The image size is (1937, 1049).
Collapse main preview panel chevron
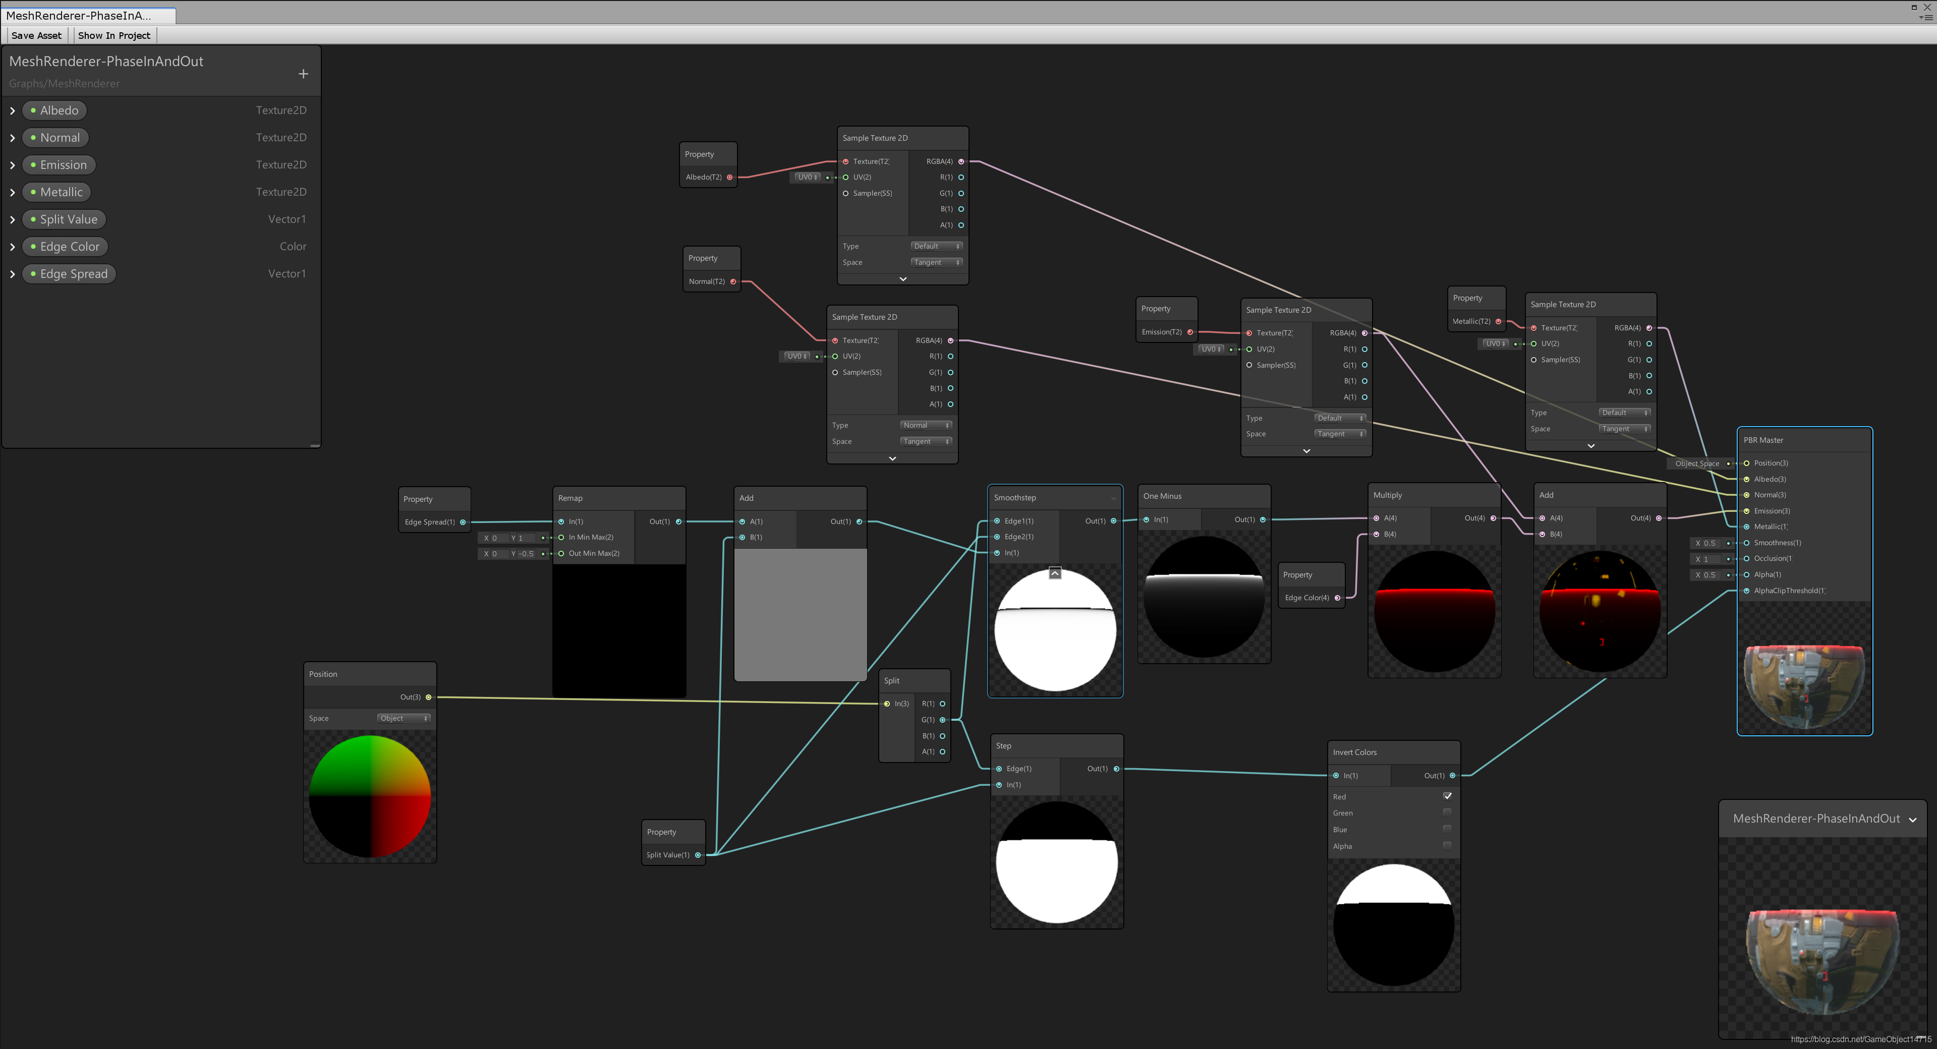(1912, 820)
